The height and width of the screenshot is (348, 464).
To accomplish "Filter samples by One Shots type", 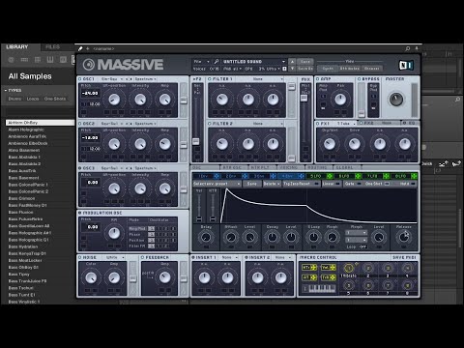I will pos(55,99).
